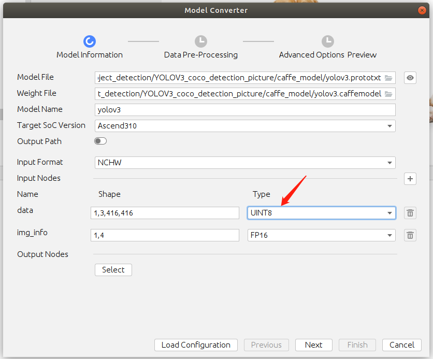This screenshot has height=359, width=433.
Task: Proceed with the Next button
Action: [313, 345]
